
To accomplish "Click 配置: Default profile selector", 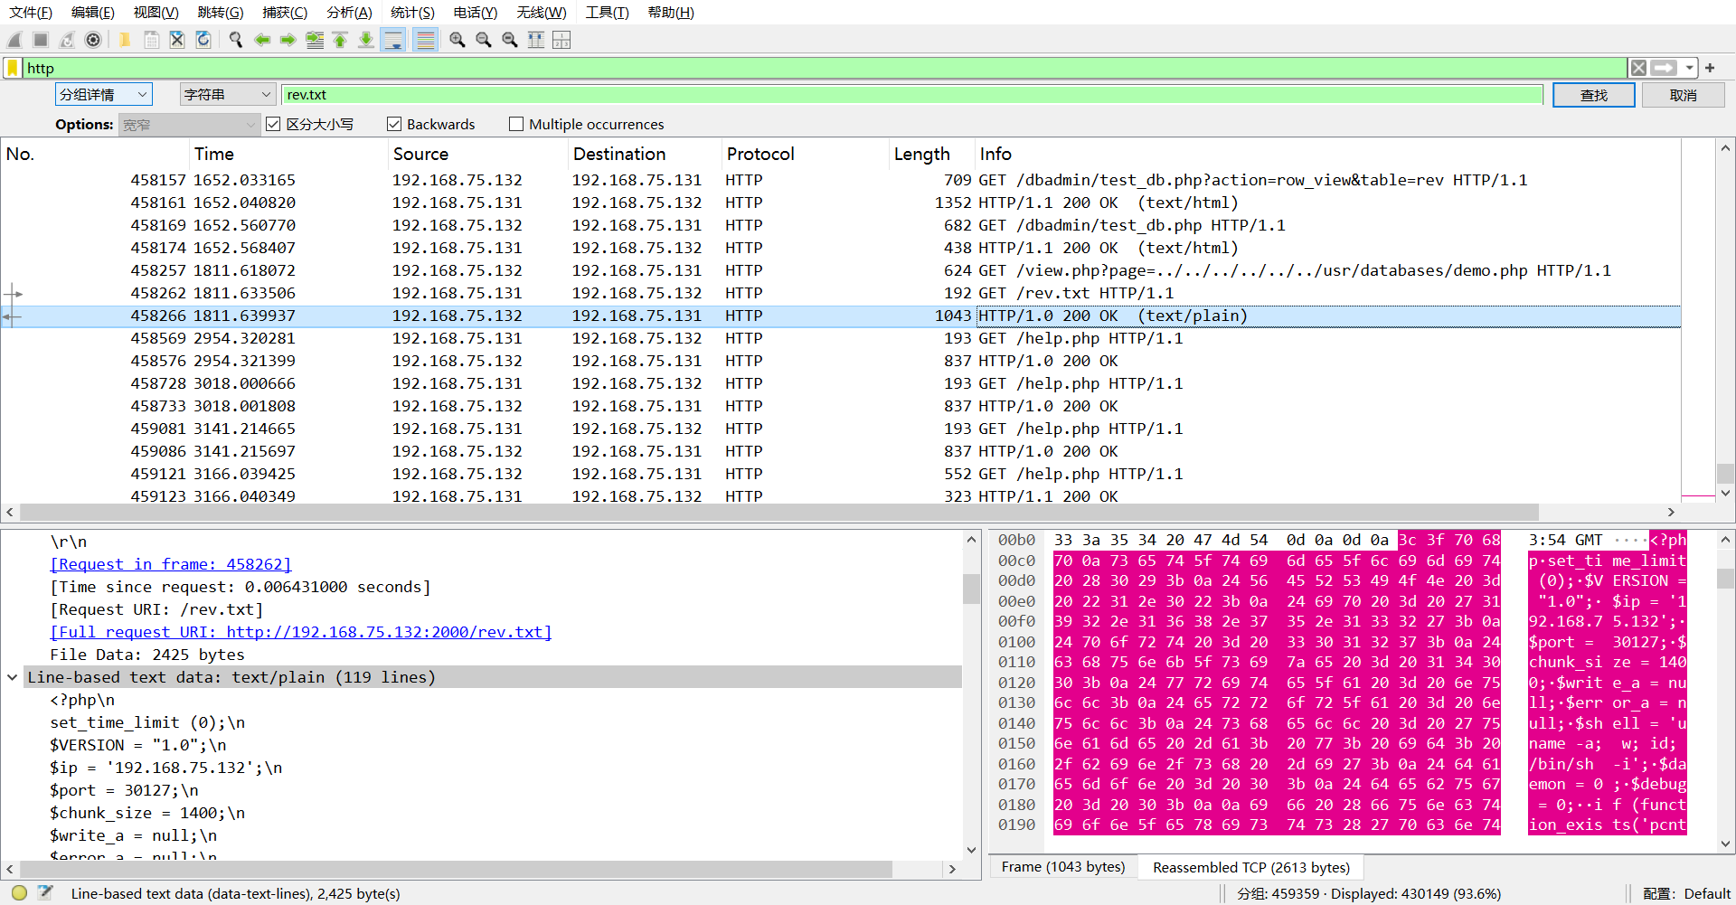I will pyautogui.click(x=1686, y=893).
